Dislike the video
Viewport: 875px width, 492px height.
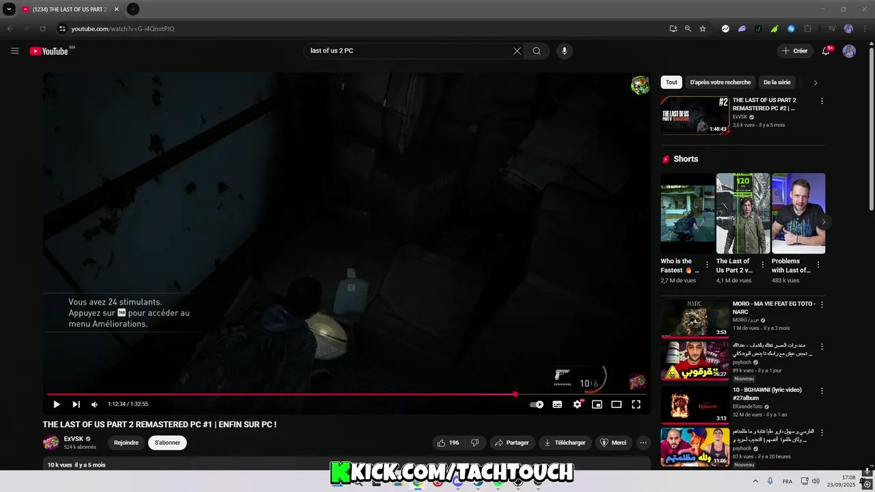474,443
